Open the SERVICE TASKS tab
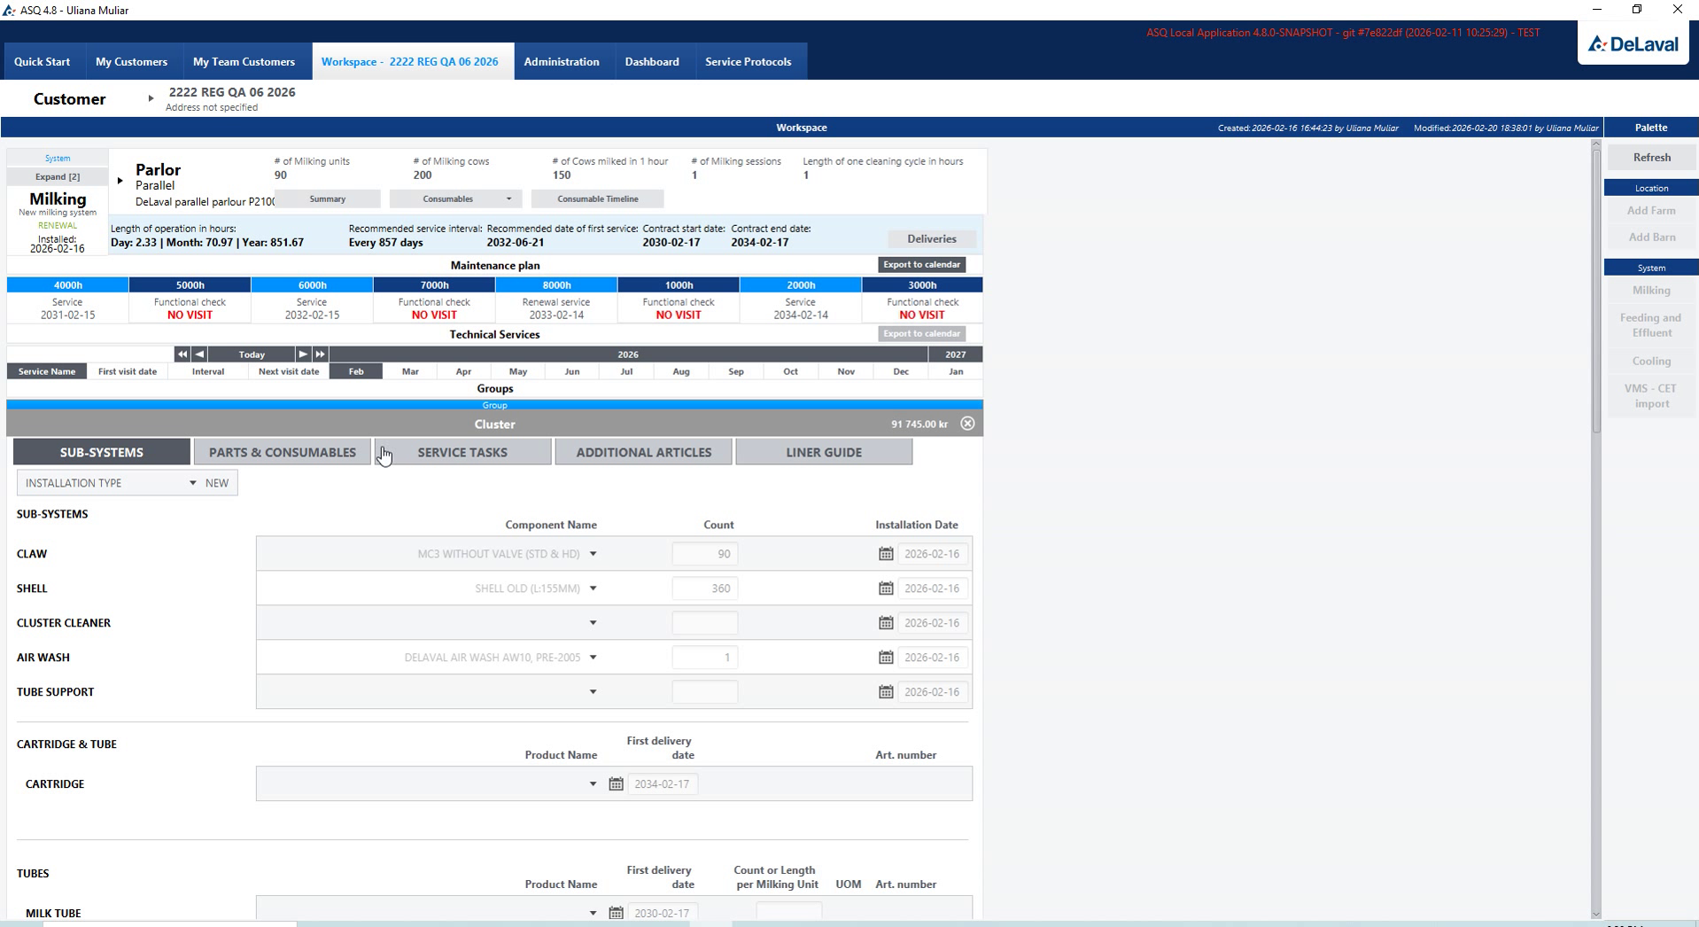Screen dimensions: 1699x927 [x=462, y=452]
